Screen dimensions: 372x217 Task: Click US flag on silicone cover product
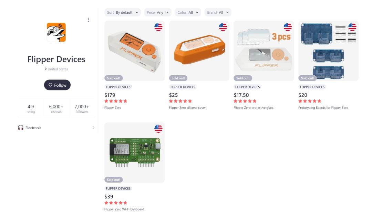pyautogui.click(x=223, y=27)
